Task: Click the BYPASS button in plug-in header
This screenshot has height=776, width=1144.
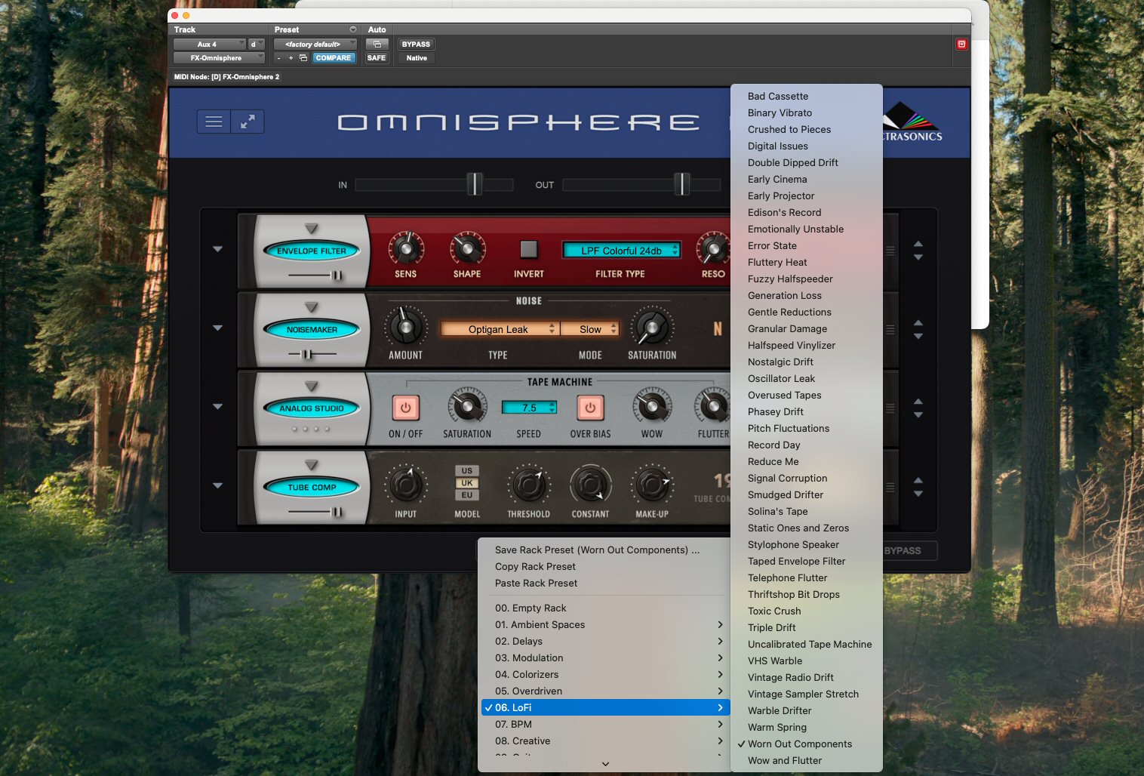Action: click(416, 45)
